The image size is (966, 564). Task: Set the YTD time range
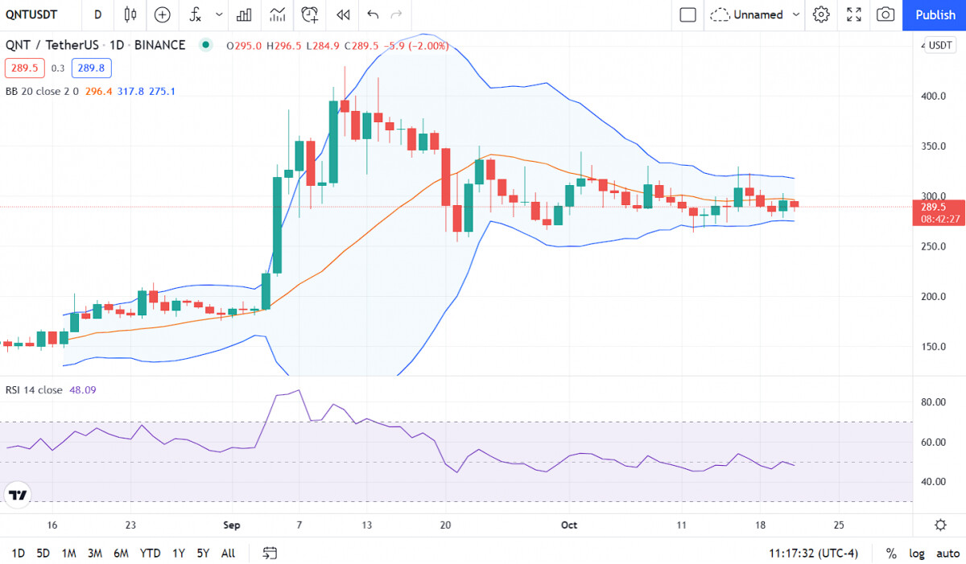tap(150, 554)
